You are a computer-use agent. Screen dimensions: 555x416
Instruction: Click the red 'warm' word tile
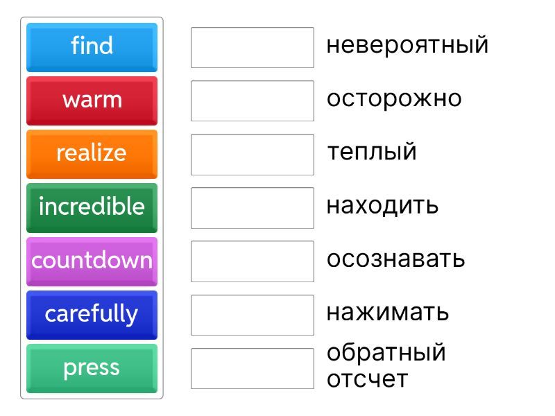[x=92, y=100]
